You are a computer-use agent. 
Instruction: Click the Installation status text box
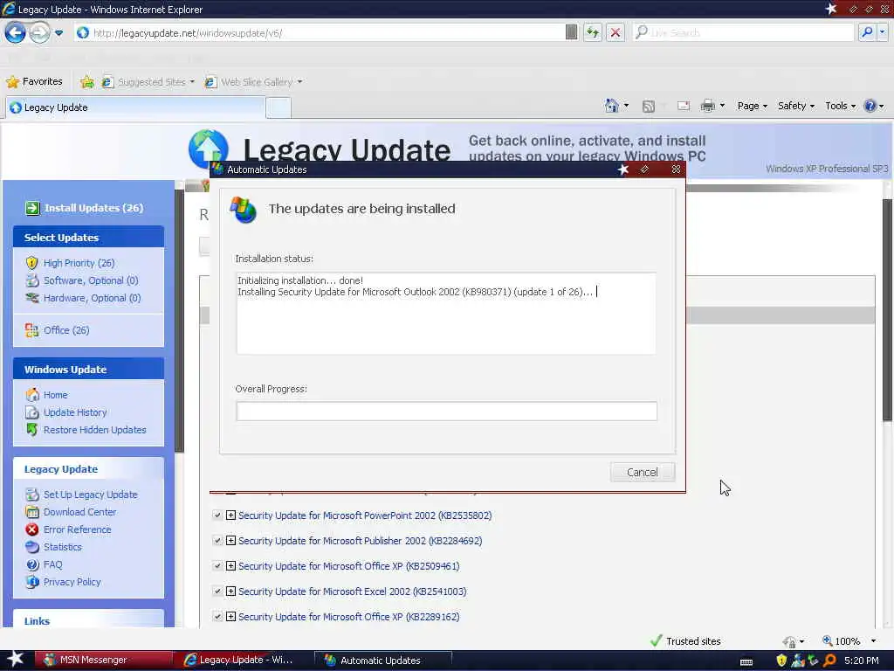(x=446, y=313)
